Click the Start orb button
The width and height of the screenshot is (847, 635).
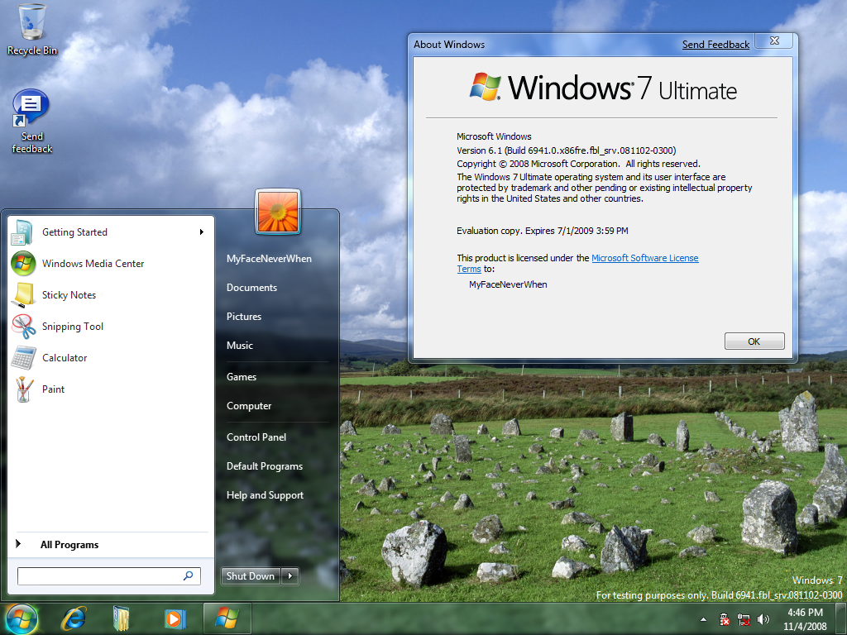(22, 618)
